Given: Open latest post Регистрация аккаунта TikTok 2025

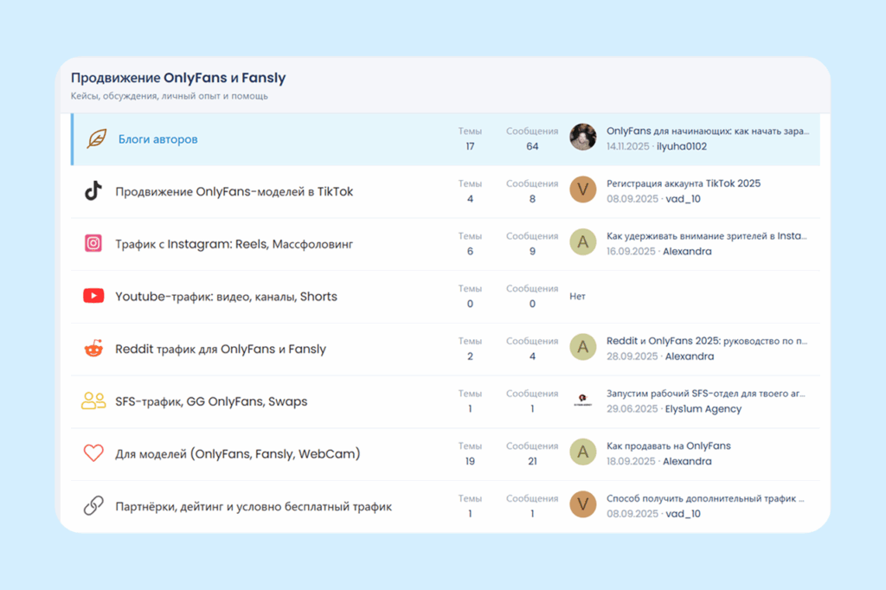Looking at the screenshot, I should (x=684, y=183).
